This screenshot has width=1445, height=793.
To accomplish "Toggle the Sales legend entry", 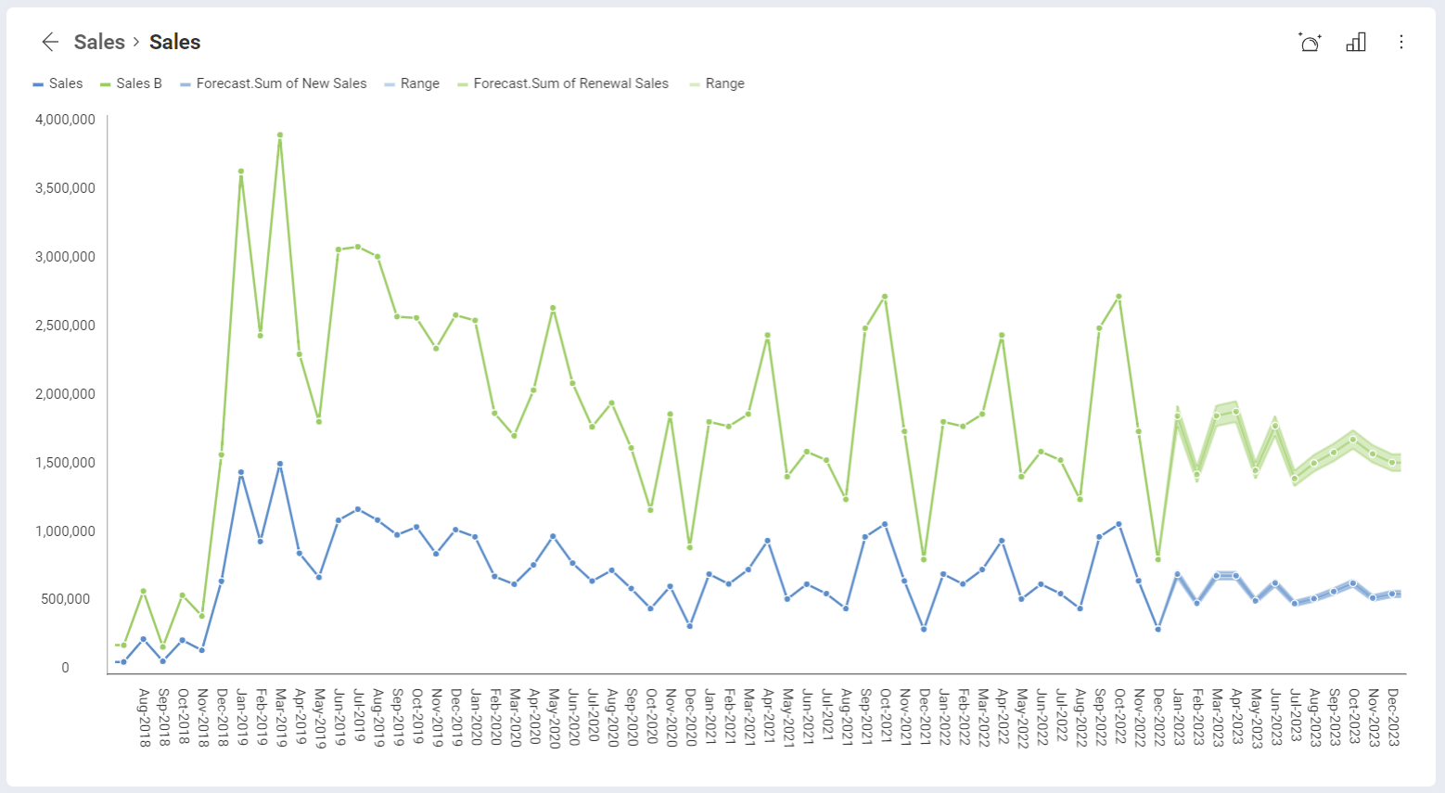I will pos(58,83).
